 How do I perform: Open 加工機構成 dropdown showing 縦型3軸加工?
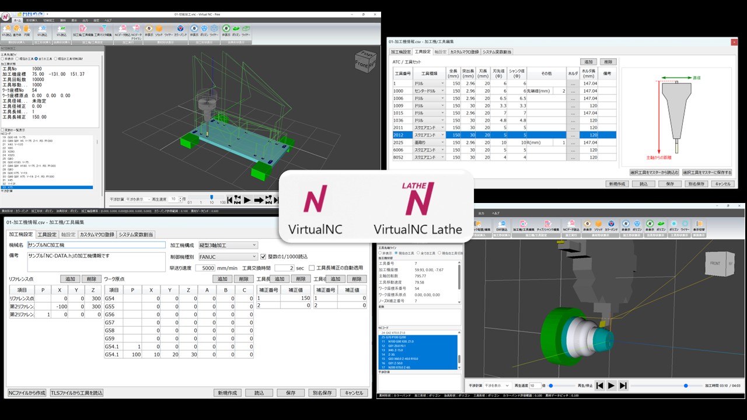click(228, 246)
